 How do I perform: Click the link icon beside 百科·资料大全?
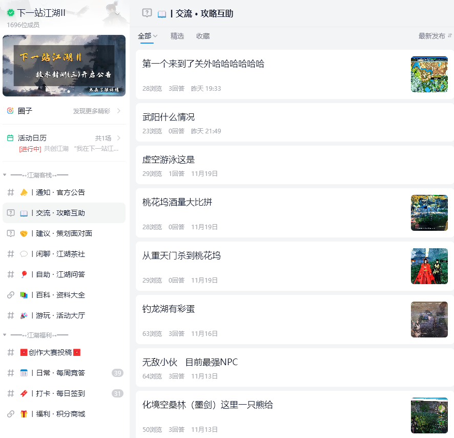pos(10,295)
